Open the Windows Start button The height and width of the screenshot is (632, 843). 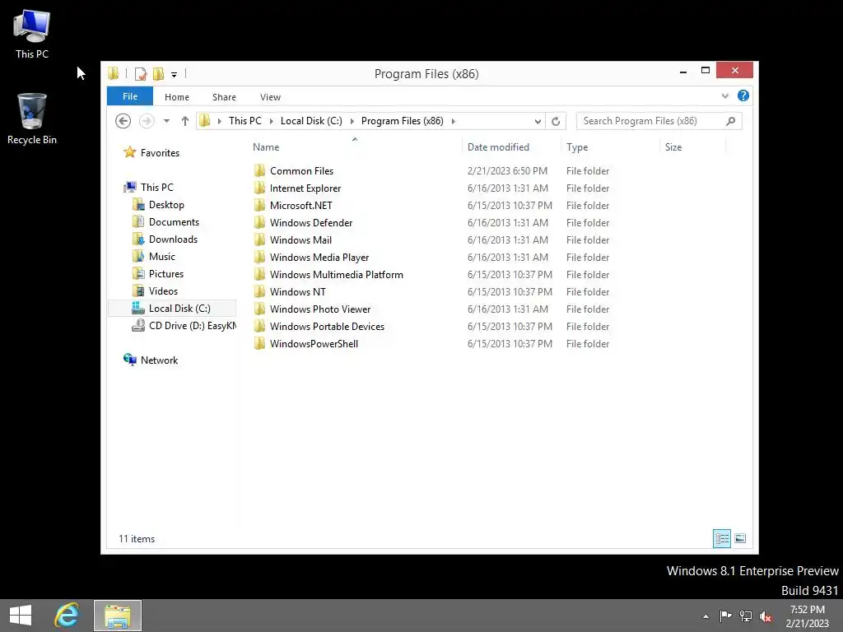[21, 616]
